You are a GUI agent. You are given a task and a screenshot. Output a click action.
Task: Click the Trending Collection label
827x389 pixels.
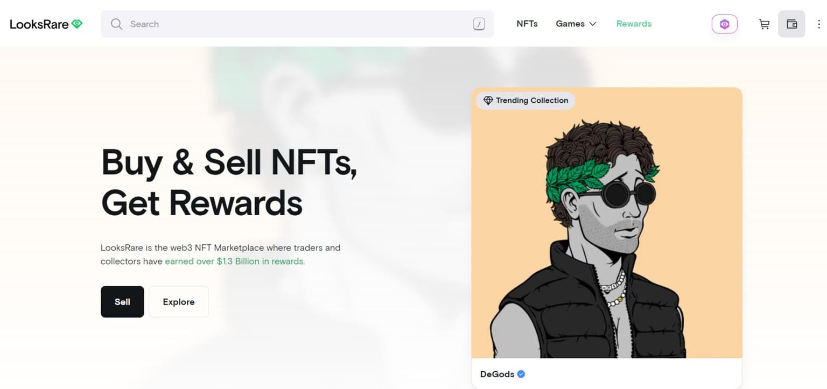[x=531, y=101]
